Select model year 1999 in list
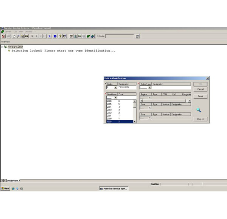This screenshot has width=227, height=219. point(110,122)
